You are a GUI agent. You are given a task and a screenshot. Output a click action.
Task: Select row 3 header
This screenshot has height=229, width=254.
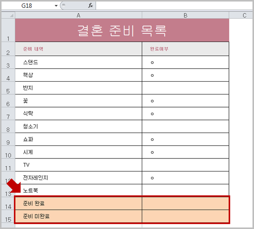click(8, 62)
